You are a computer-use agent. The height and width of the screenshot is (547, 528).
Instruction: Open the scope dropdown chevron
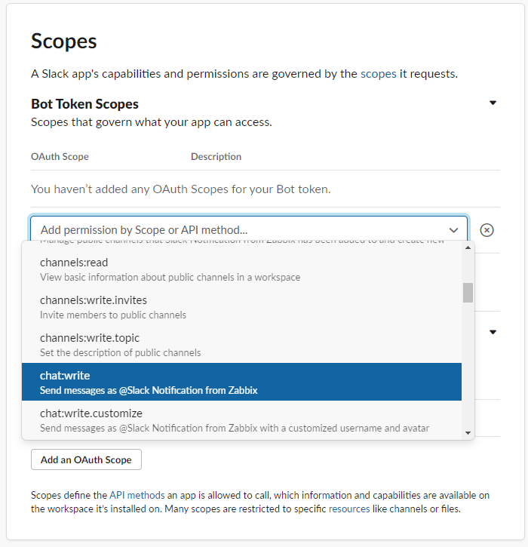pos(453,229)
